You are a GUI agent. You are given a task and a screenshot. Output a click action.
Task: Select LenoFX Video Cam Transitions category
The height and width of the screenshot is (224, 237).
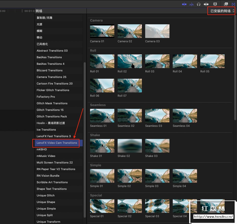(x=57, y=143)
